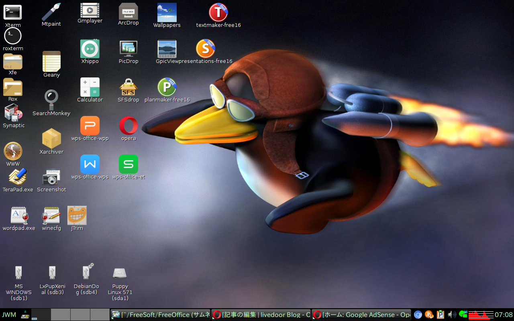The width and height of the screenshot is (514, 321).
Task: Open Gmplayer media player icon
Action: pos(90,10)
